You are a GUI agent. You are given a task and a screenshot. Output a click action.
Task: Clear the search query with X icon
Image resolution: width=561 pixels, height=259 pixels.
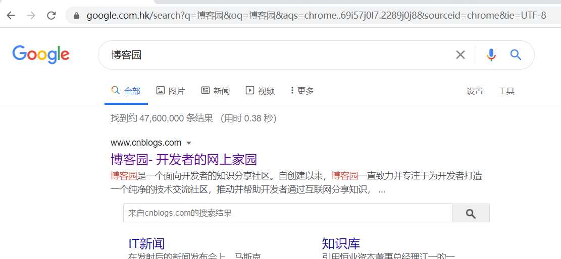coord(461,54)
